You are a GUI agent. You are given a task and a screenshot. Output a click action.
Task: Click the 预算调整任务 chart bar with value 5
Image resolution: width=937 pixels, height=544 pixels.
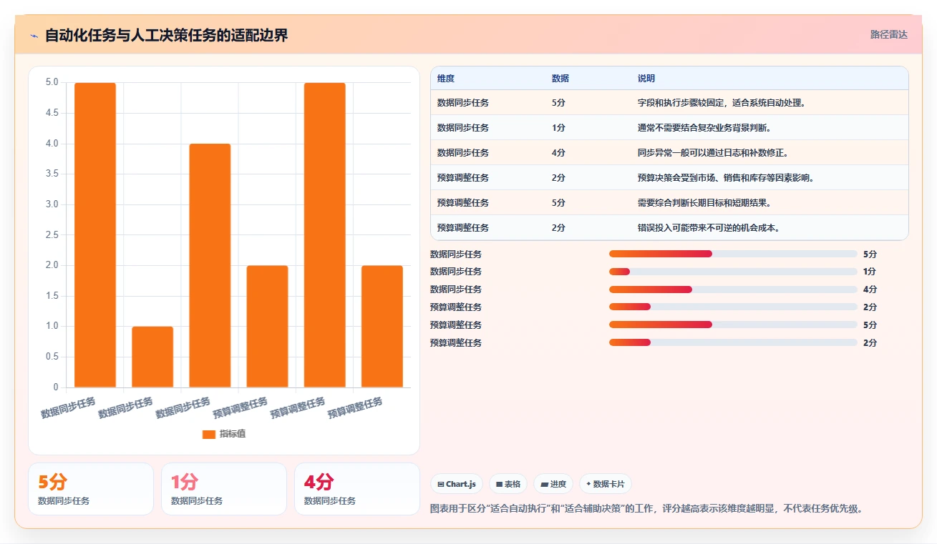324,235
